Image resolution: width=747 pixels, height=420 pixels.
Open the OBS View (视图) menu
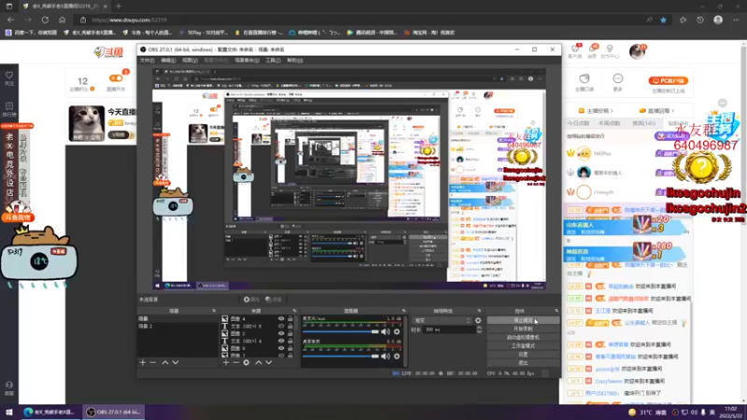(190, 61)
